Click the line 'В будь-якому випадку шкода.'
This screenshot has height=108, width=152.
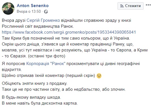tap(31, 97)
